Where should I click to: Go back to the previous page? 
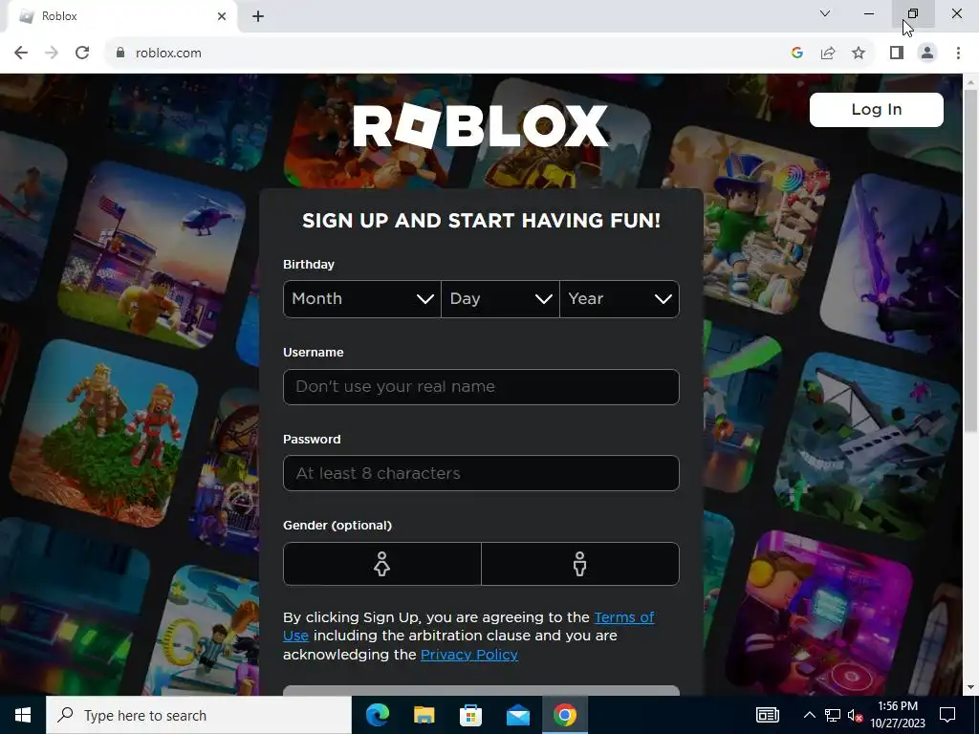(21, 54)
